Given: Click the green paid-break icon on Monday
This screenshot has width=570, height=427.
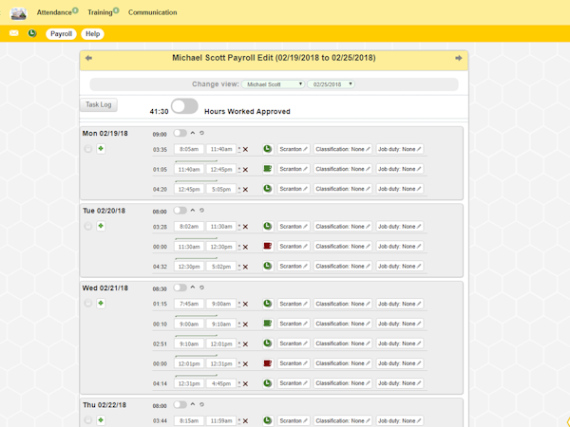Looking at the screenshot, I should (x=267, y=169).
